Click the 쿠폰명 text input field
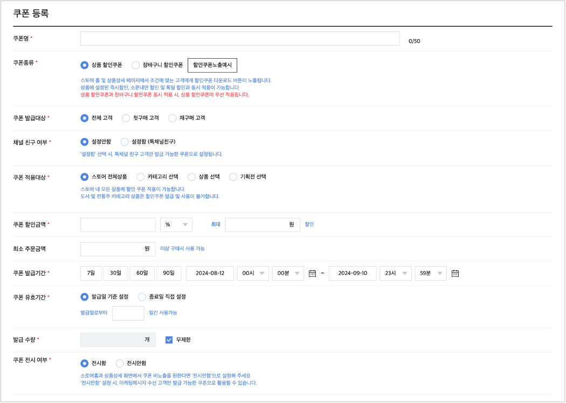This screenshot has height=403, width=566. (240, 39)
